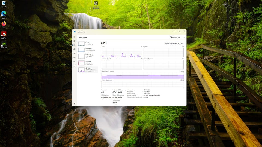Click the DirectX version value 12 (FL 11.0)
This screenshot has width=262, height=147.
146,94
